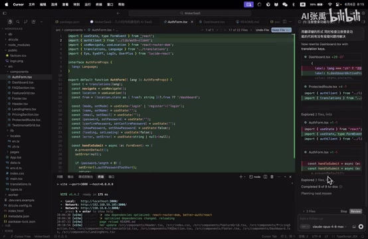Switch to the 问题 (Problems) panel tab
This screenshot has height=239, width=368.
[60, 177]
